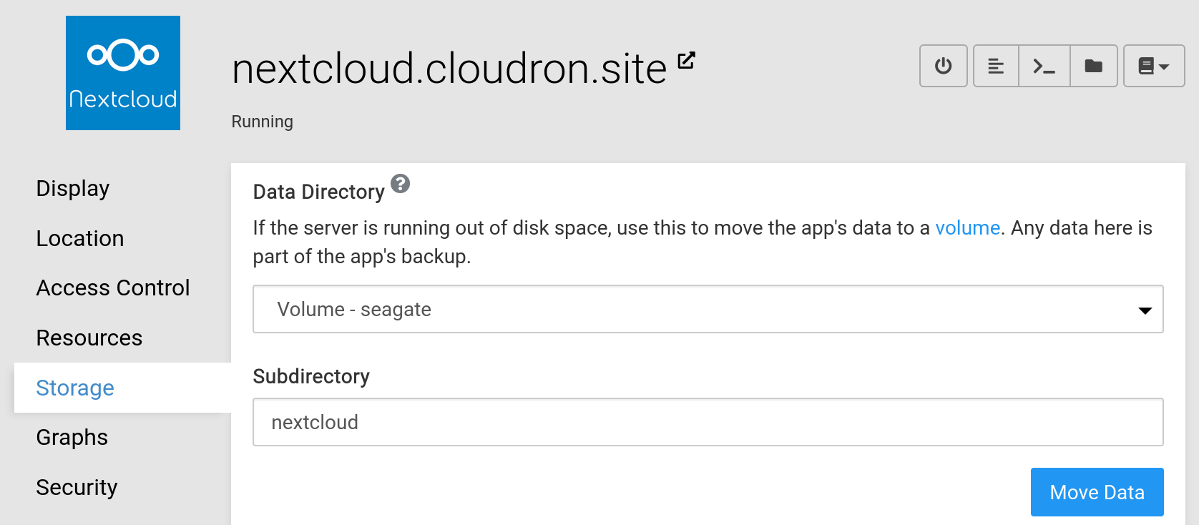
Task: Open the app logs icon
Action: click(995, 67)
